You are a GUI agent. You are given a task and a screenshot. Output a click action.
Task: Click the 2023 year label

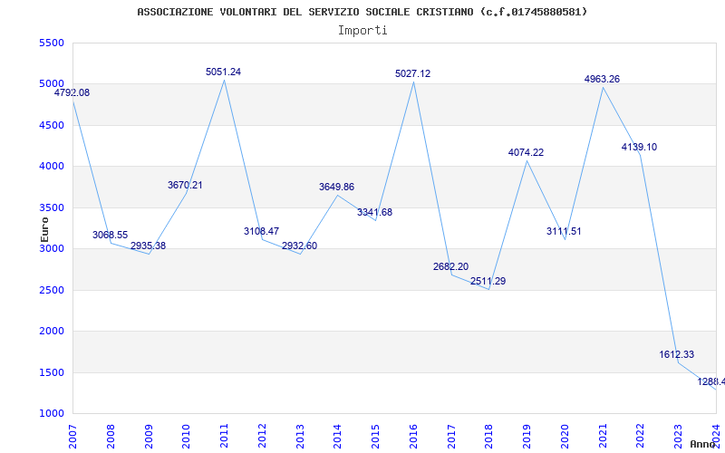click(x=678, y=437)
